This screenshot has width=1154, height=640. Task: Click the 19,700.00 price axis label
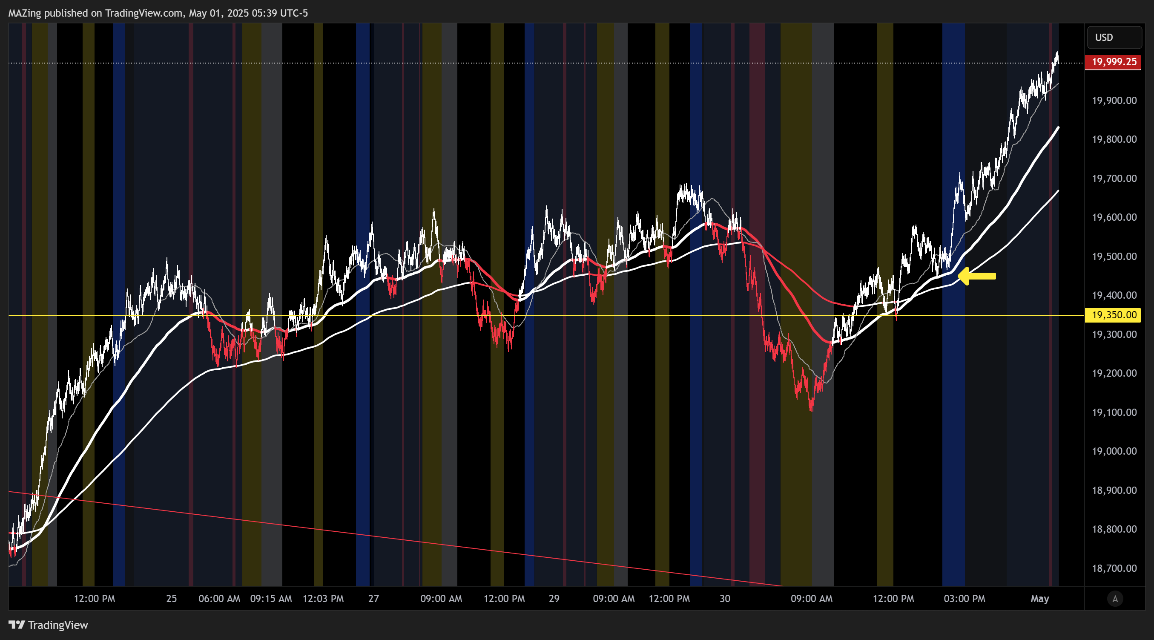(1114, 179)
